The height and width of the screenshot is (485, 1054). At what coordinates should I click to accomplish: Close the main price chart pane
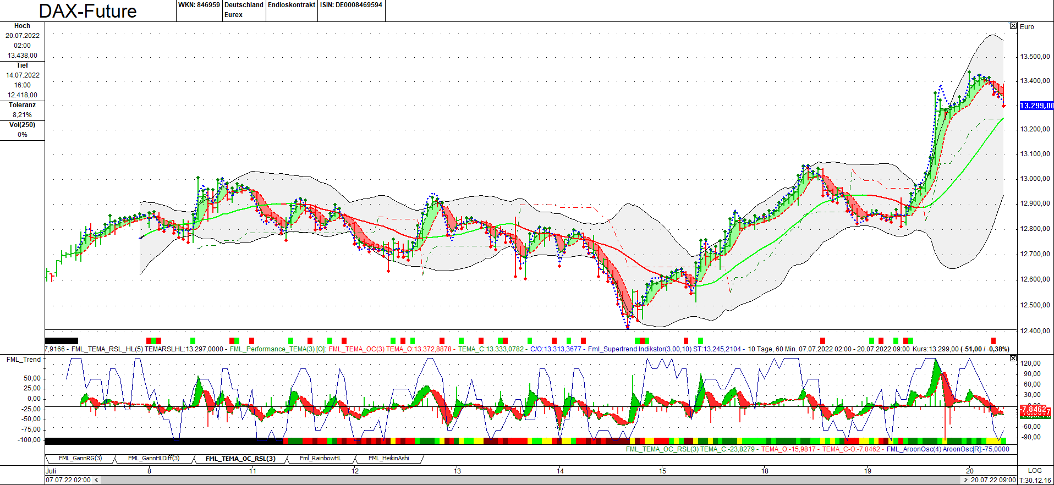(1013, 26)
